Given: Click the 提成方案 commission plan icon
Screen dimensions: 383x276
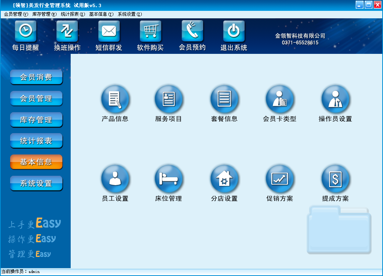Looking at the screenshot, I should [335, 180].
